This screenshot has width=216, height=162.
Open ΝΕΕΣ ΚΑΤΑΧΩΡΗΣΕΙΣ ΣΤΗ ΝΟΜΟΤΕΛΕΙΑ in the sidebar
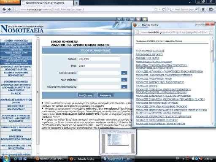(16, 147)
